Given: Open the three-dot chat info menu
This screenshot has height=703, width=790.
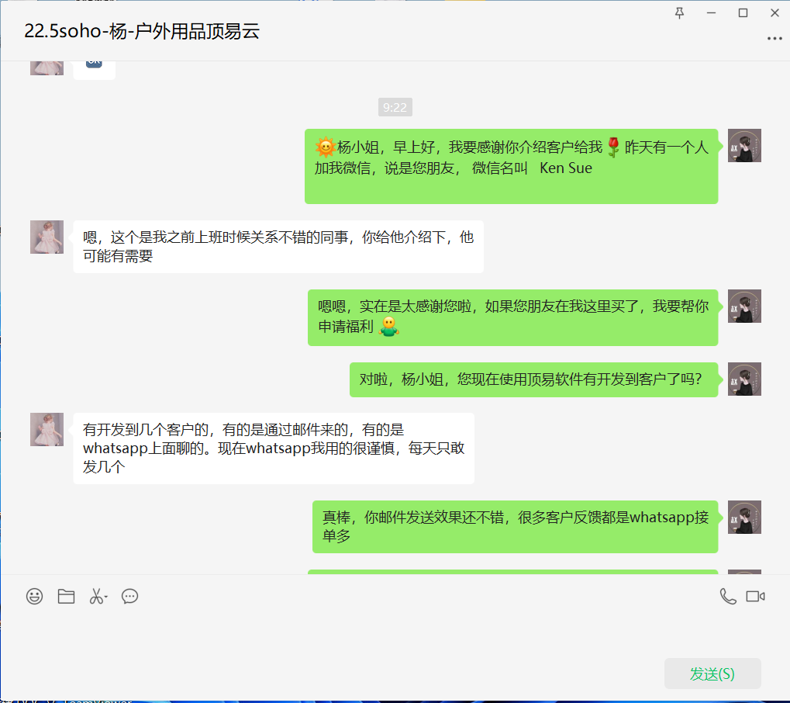Looking at the screenshot, I should point(774,37).
